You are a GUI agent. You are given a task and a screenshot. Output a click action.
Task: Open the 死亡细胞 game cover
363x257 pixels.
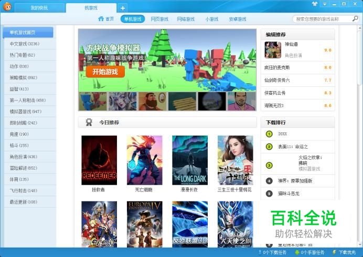pos(144,160)
